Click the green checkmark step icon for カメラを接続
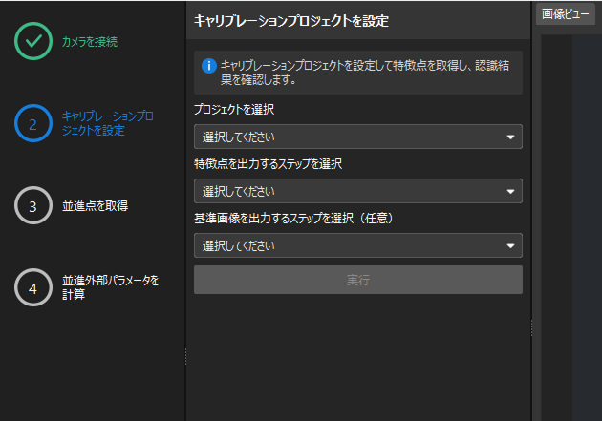This screenshot has height=421, width=602. [33, 41]
